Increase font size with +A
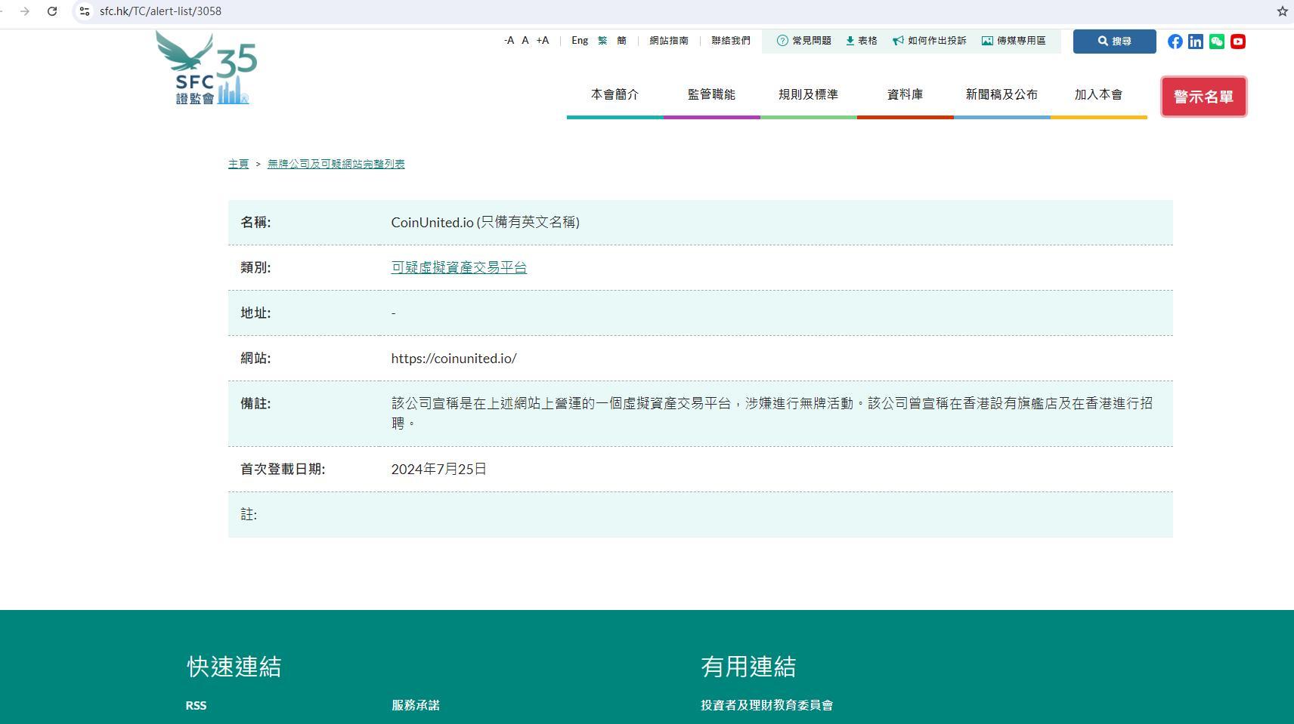This screenshot has height=724, width=1294. point(543,41)
